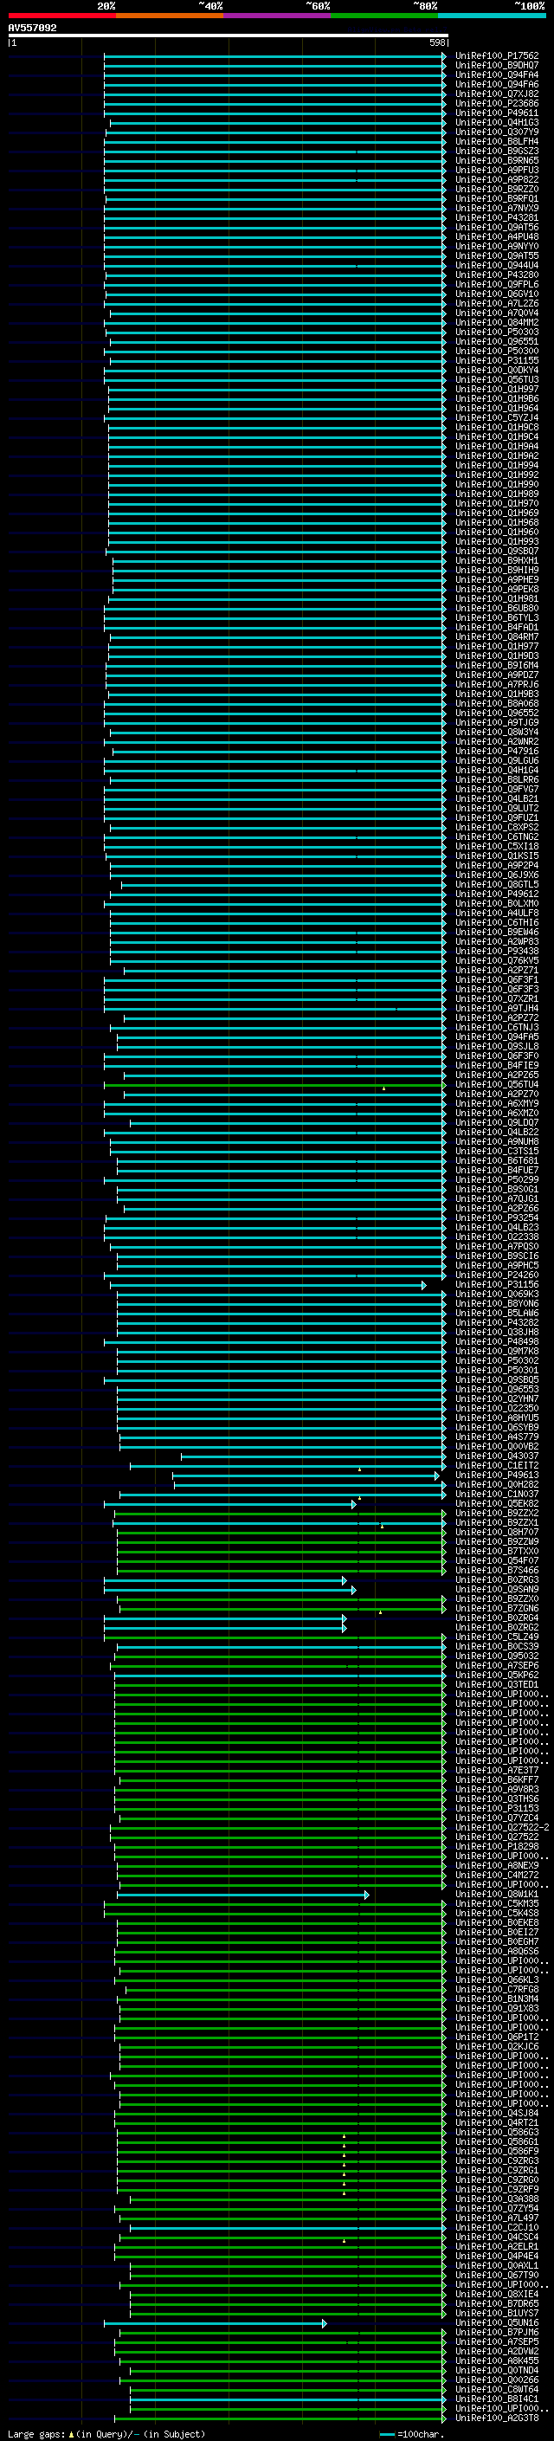Select the UniRef100_Q8H707 hit label
Screen dimensions: 554x2441
[496, 1533]
